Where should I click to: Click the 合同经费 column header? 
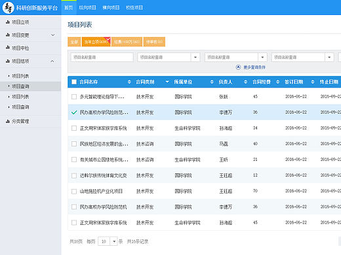262,82
